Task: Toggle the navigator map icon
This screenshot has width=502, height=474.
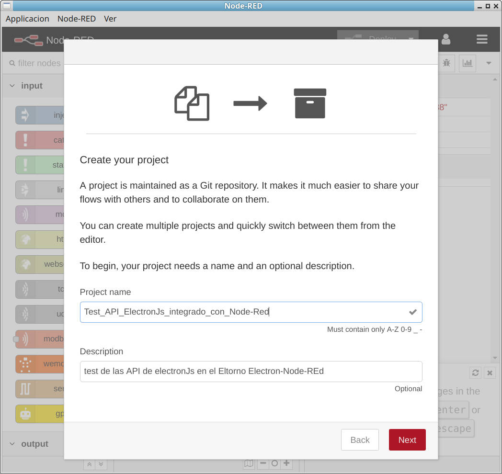Action: (249, 463)
